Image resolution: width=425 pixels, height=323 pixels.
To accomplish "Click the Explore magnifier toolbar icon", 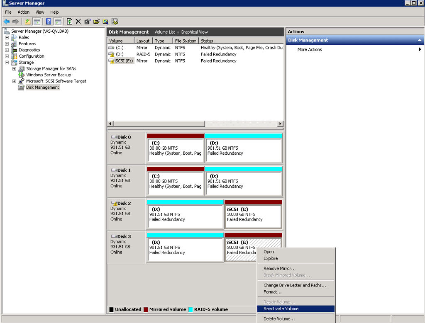I will (106, 22).
